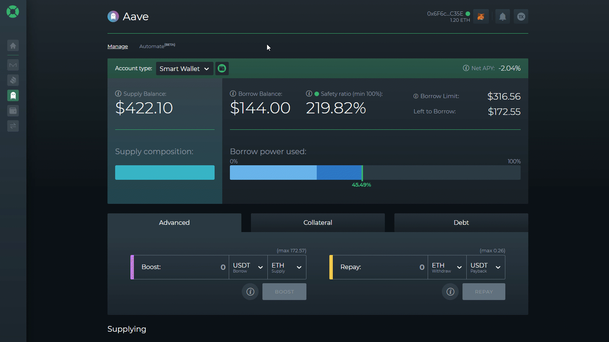Open the ETH Withdraw asset dropdown
609x342 pixels.
[x=447, y=267]
